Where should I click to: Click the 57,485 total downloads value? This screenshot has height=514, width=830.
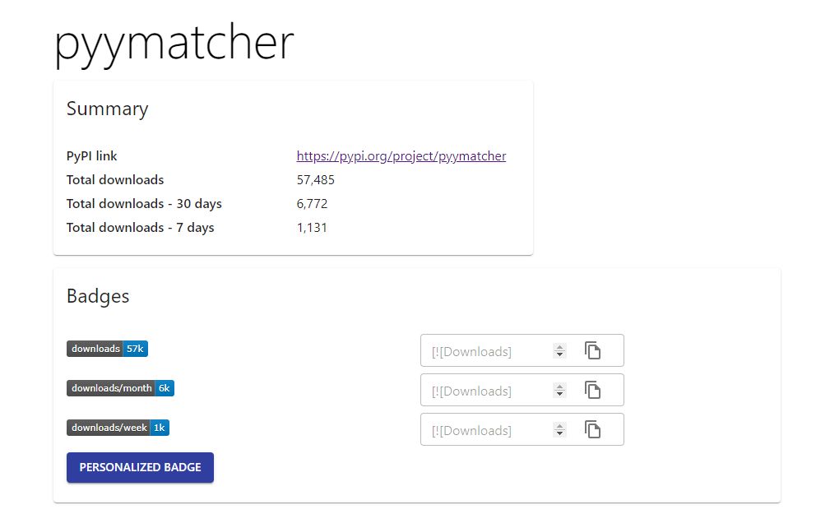click(x=316, y=180)
